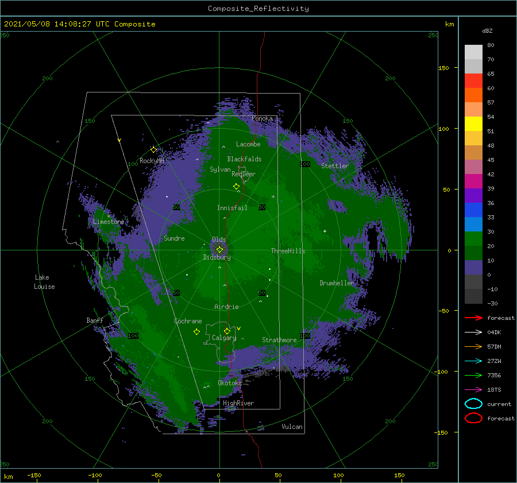Click the RedDeer city label

(244, 174)
